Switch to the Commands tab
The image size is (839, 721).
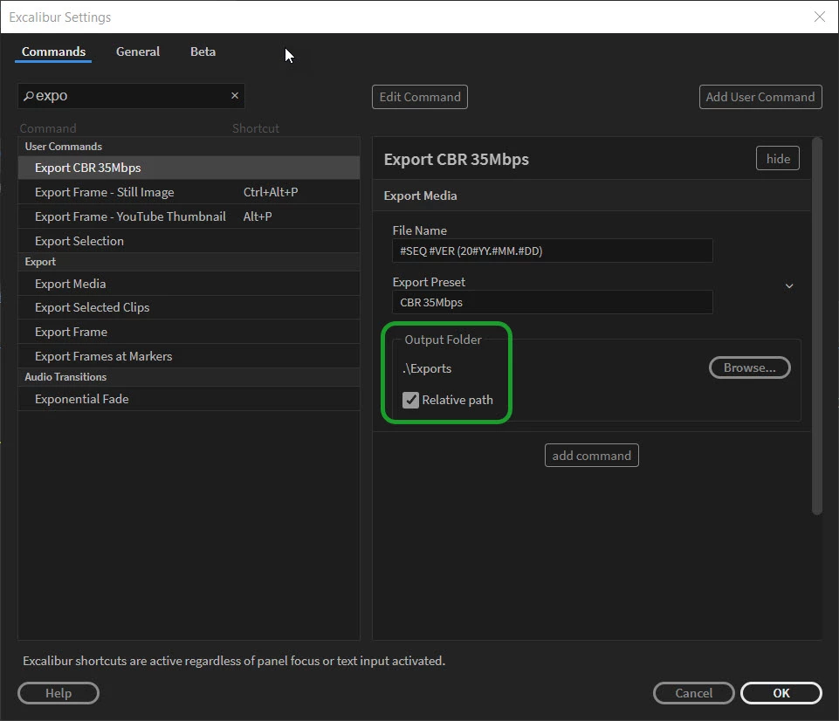point(53,51)
